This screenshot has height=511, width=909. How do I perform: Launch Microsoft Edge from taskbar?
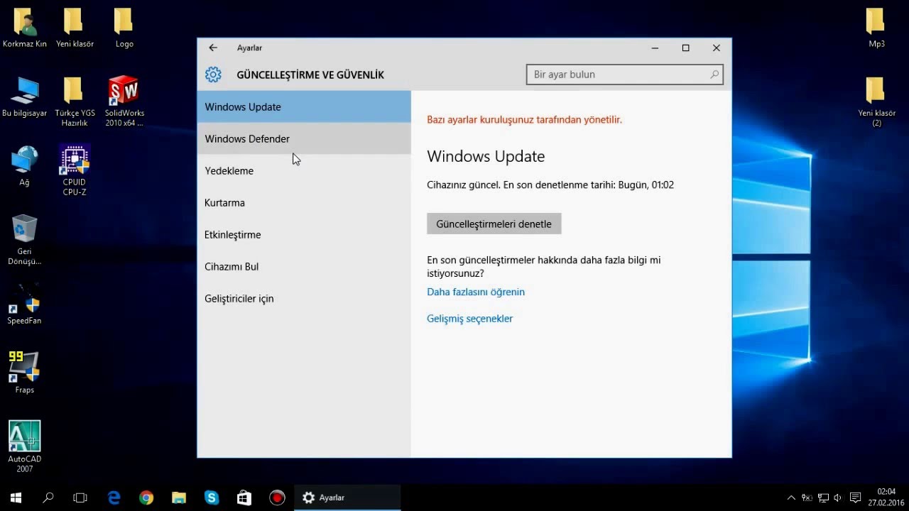(x=114, y=498)
